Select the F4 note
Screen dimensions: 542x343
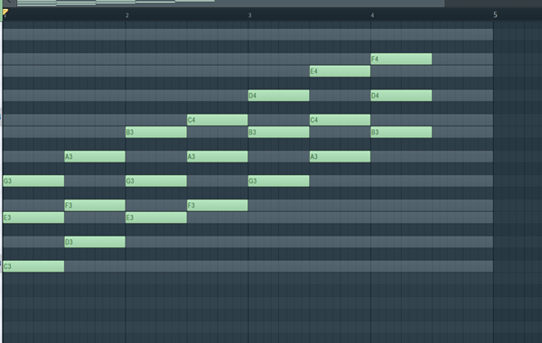401,59
